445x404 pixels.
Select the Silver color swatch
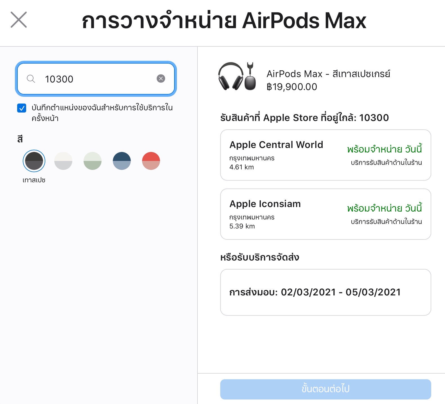coord(63,161)
